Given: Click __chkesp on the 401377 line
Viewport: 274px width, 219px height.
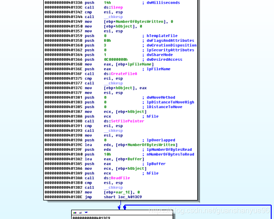Looking at the screenshot, I should point(113,83).
